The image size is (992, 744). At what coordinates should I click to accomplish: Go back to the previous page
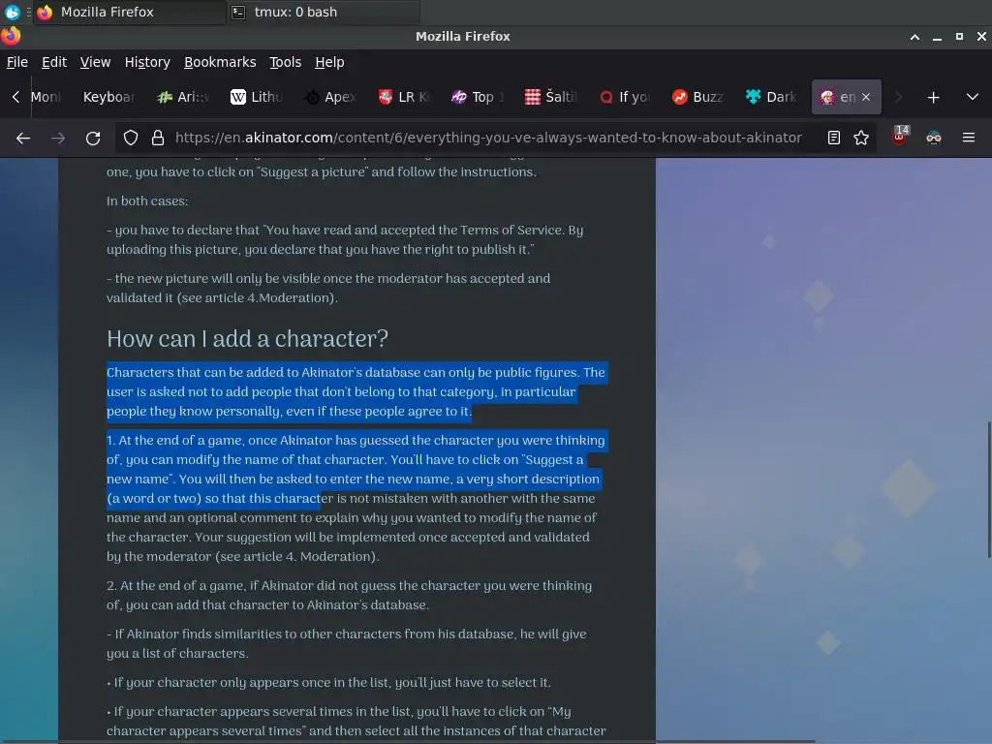point(23,138)
